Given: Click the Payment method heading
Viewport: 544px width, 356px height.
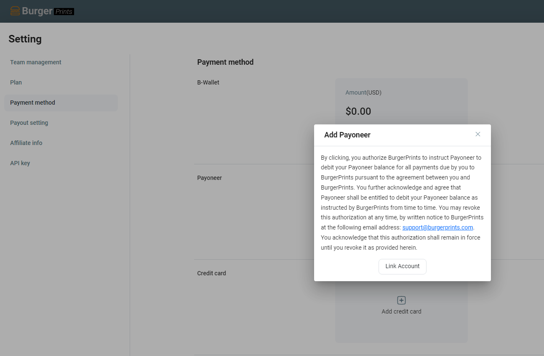Looking at the screenshot, I should tap(225, 62).
